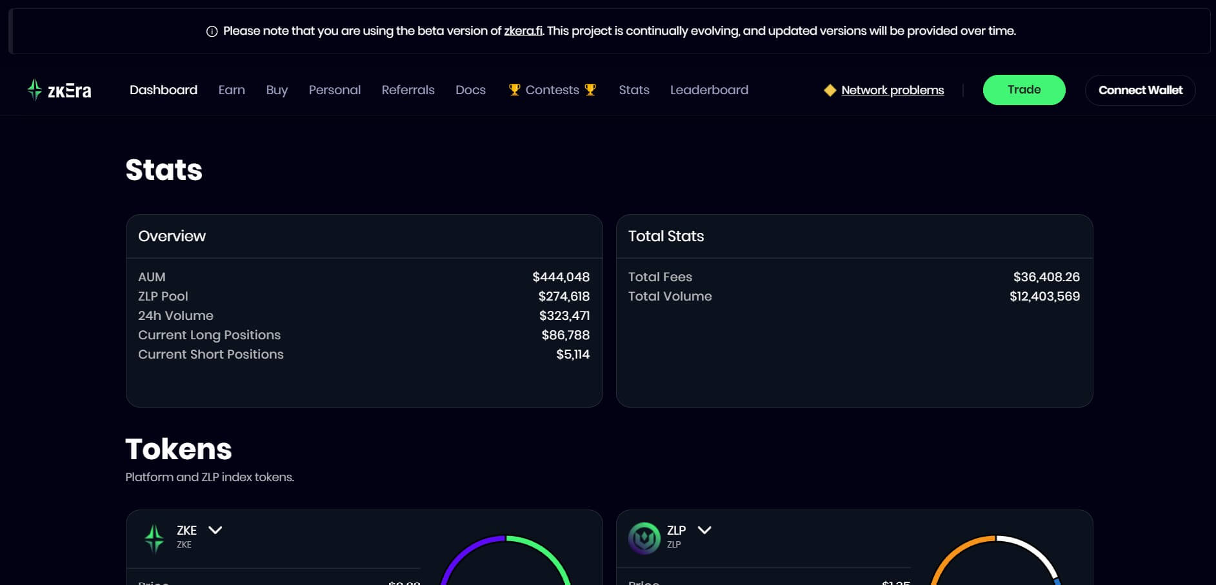The image size is (1216, 585).
Task: Select the Total Volume value $12,403,569
Action: [1044, 296]
